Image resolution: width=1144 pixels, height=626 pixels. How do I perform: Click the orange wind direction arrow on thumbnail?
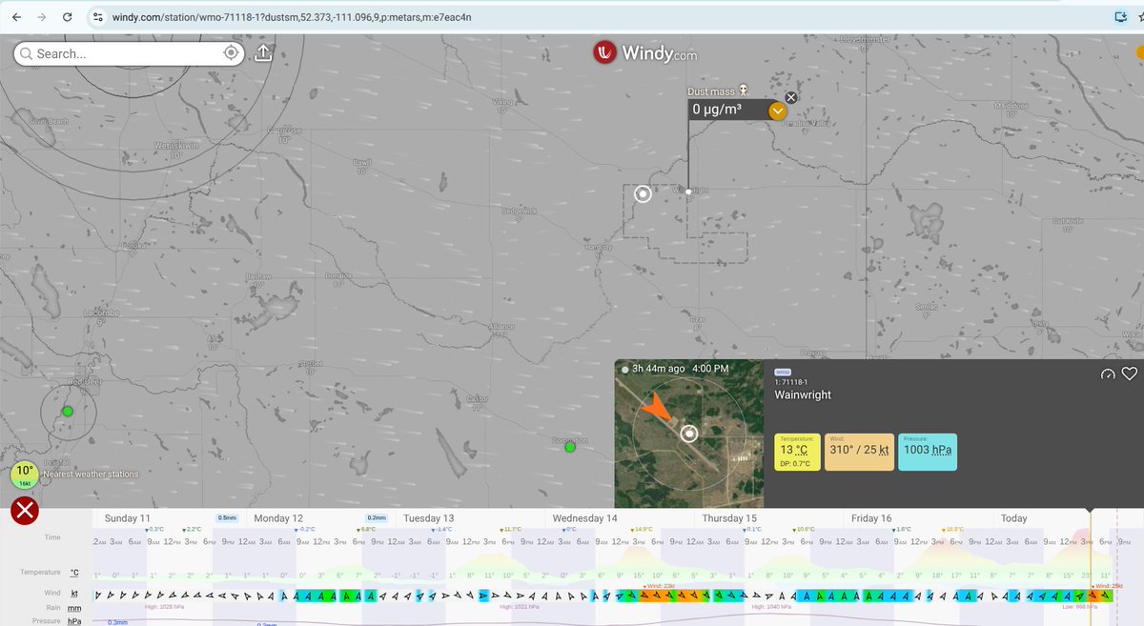tap(655, 409)
